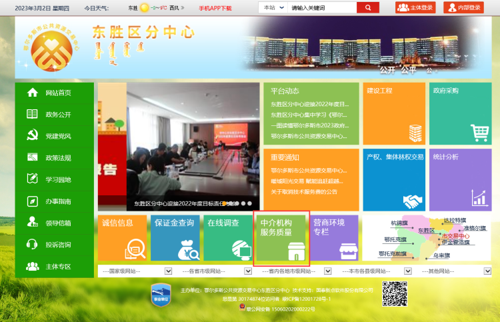Open 政府采购 shopping cart tile

pos(460,113)
